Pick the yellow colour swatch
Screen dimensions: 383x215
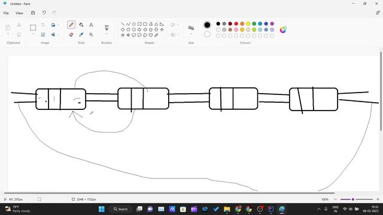[x=248, y=24]
